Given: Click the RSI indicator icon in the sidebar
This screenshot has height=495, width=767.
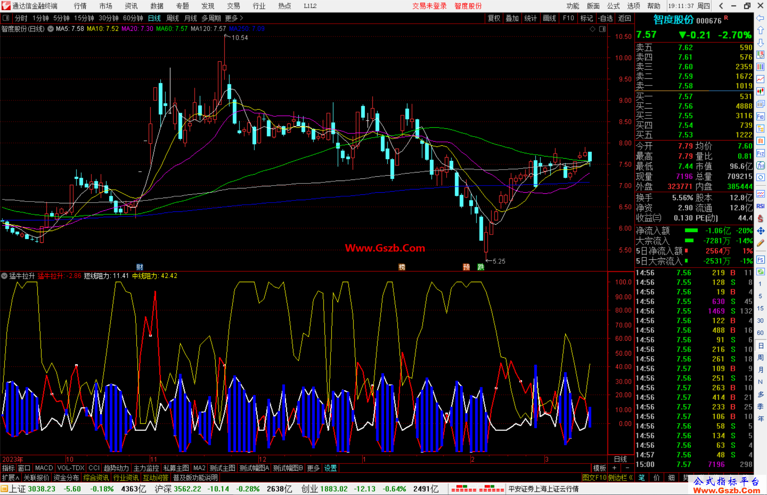Looking at the screenshot, I should 760,206.
